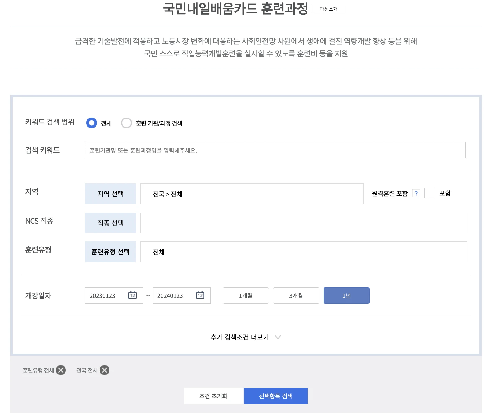Click the 과정소개 course introduction button
The height and width of the screenshot is (417, 500).
(329, 9)
